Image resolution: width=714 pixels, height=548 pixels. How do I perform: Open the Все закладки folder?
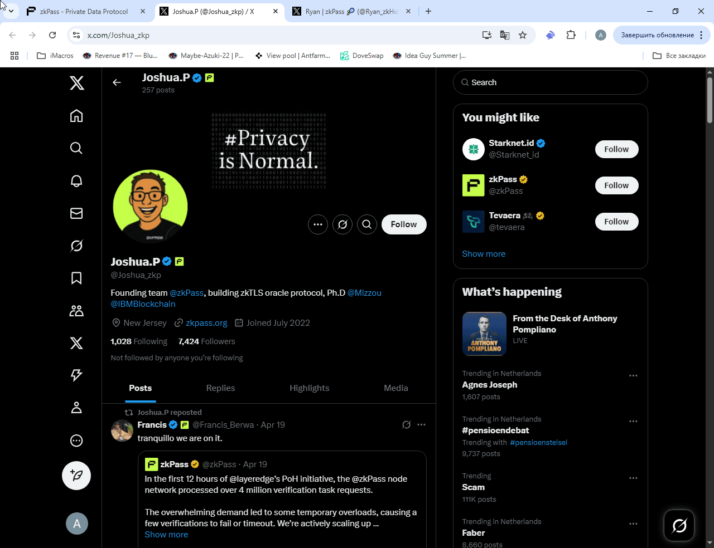click(x=679, y=56)
